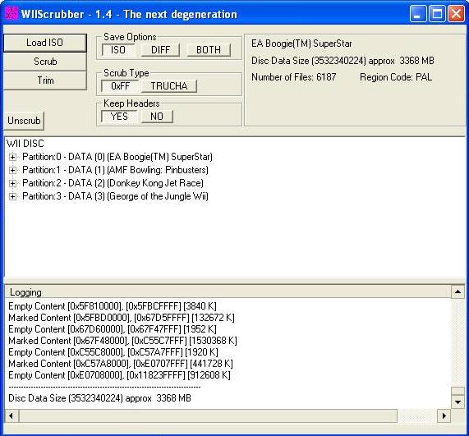Image resolution: width=469 pixels, height=436 pixels.
Task: Choose TRUCHA scrub type
Action: coord(169,86)
